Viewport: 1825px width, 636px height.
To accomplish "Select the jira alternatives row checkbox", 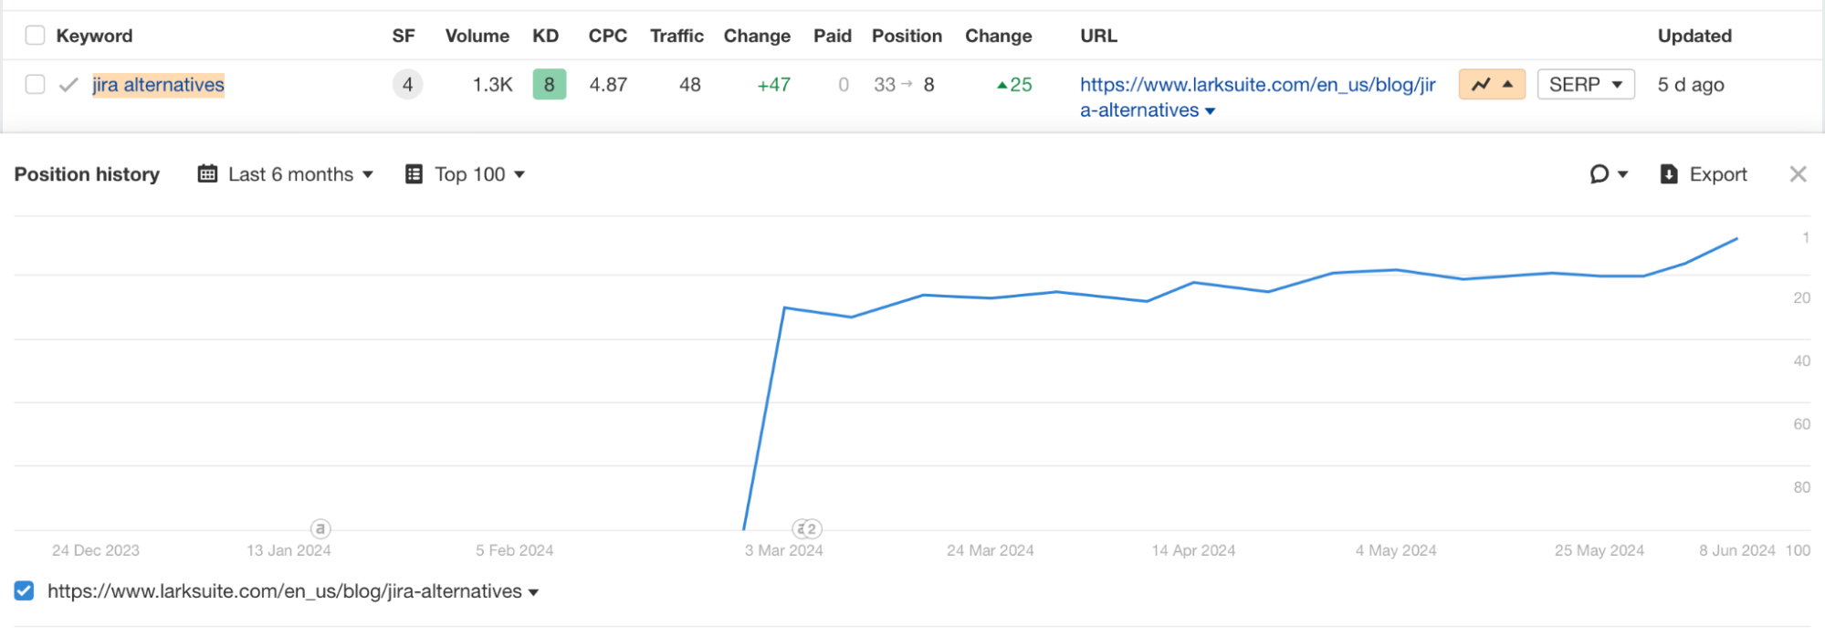I will click(x=35, y=85).
